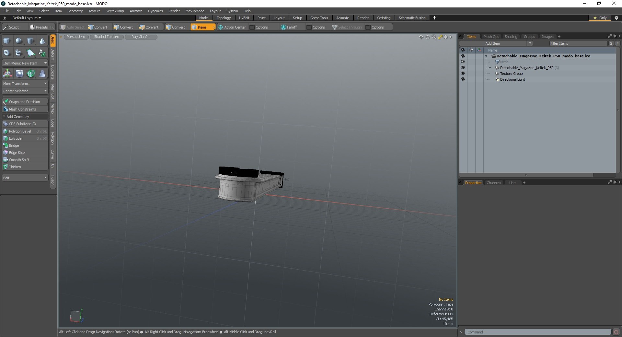Click the viewport zoom magnifier icon
Viewport: 622px width, 337px height.
coord(434,37)
